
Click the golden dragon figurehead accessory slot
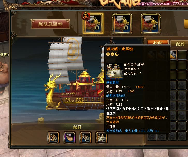click(x=53, y=138)
